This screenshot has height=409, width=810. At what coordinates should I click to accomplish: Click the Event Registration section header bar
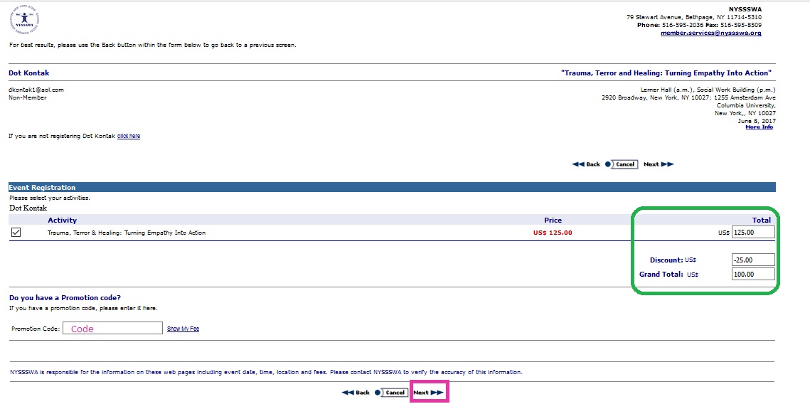(391, 188)
